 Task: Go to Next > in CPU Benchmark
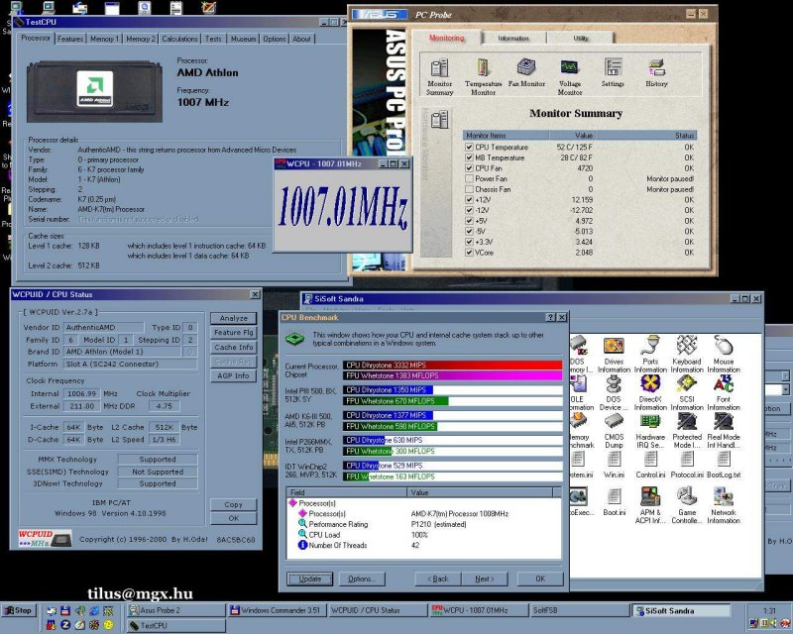[484, 579]
